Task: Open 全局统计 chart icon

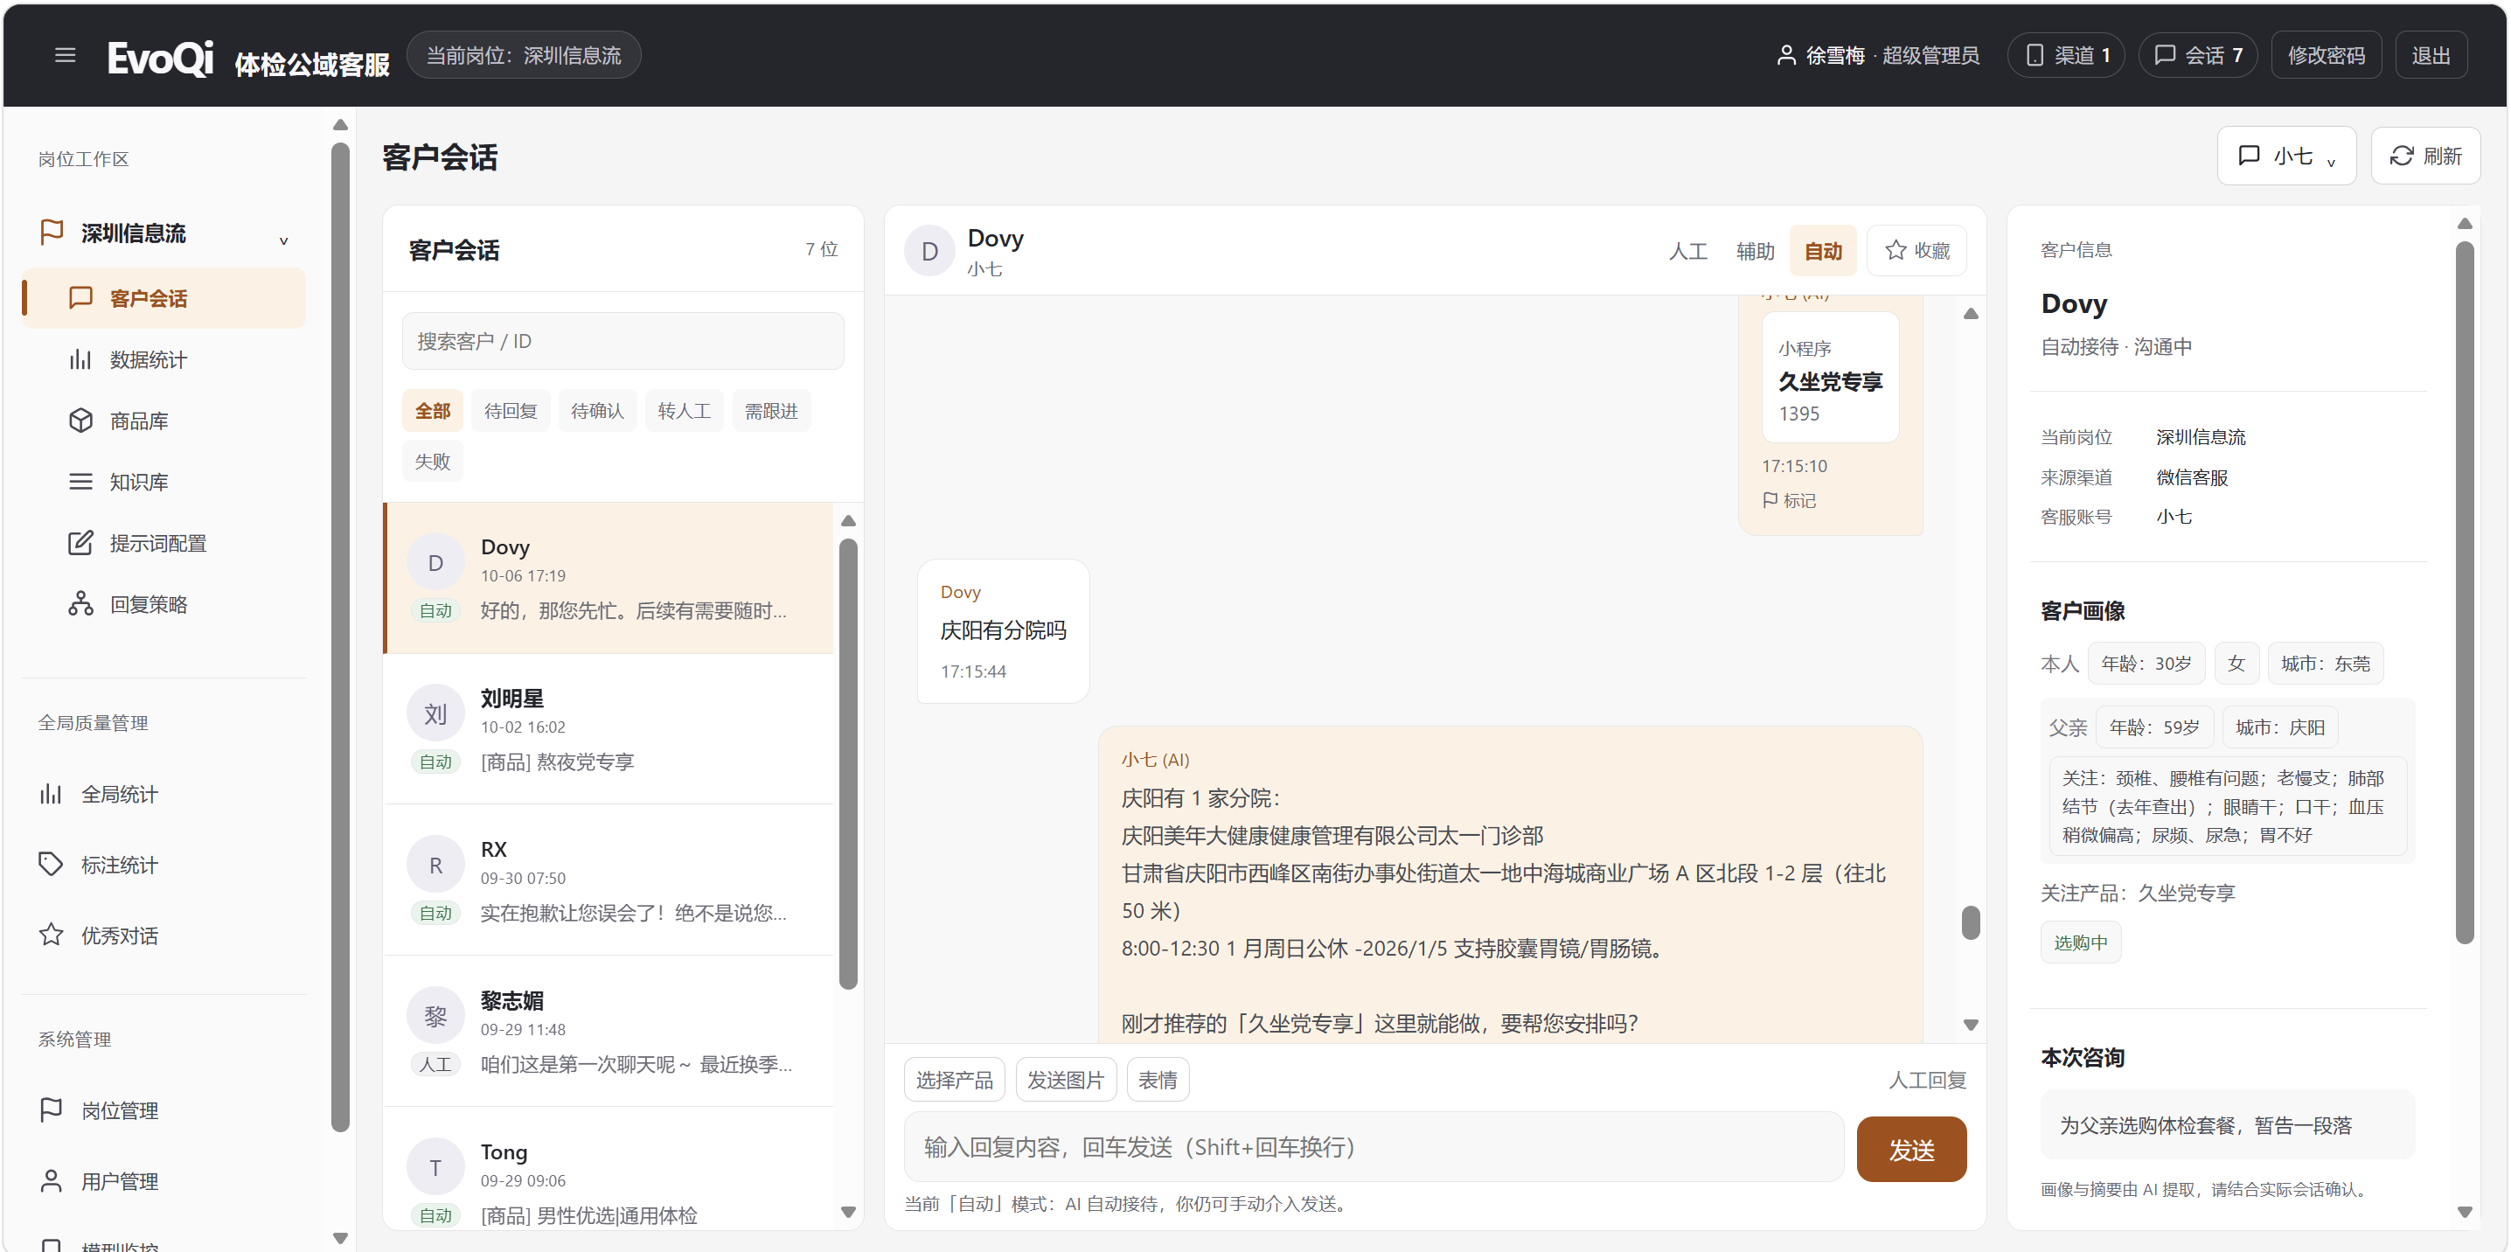Action: pyautogui.click(x=51, y=794)
